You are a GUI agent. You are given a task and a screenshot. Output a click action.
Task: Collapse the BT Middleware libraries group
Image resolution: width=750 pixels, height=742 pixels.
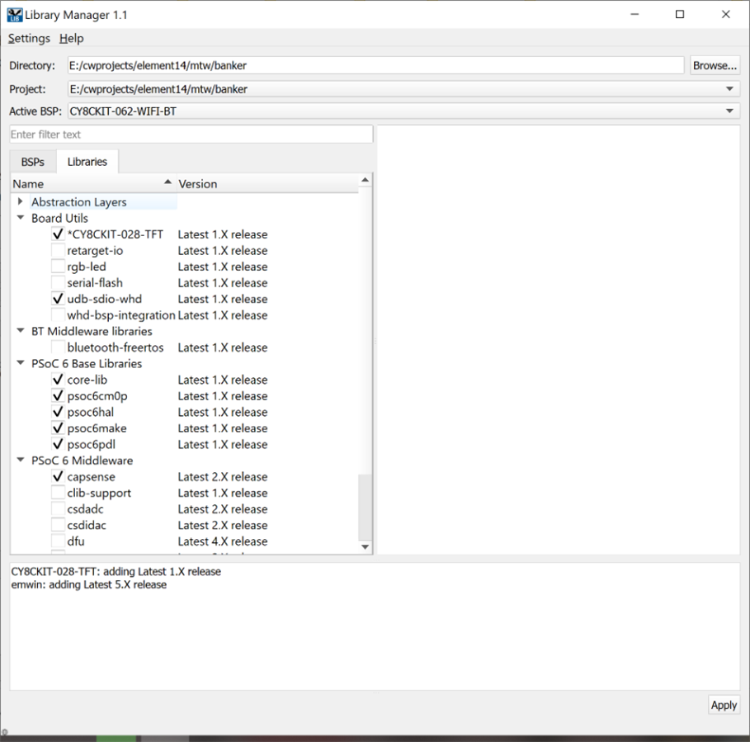[x=20, y=331]
